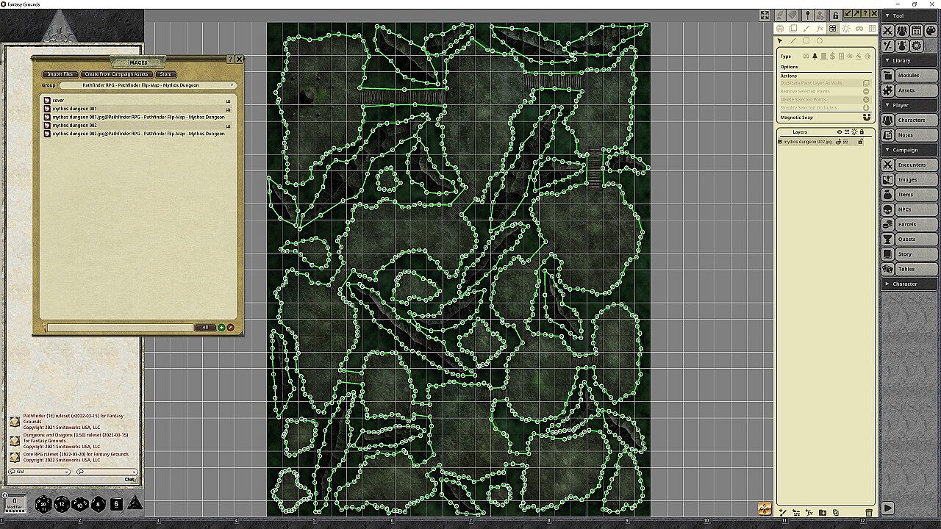Image resolution: width=941 pixels, height=529 pixels.
Task: Choose the circle drawing tool
Action: 820,41
